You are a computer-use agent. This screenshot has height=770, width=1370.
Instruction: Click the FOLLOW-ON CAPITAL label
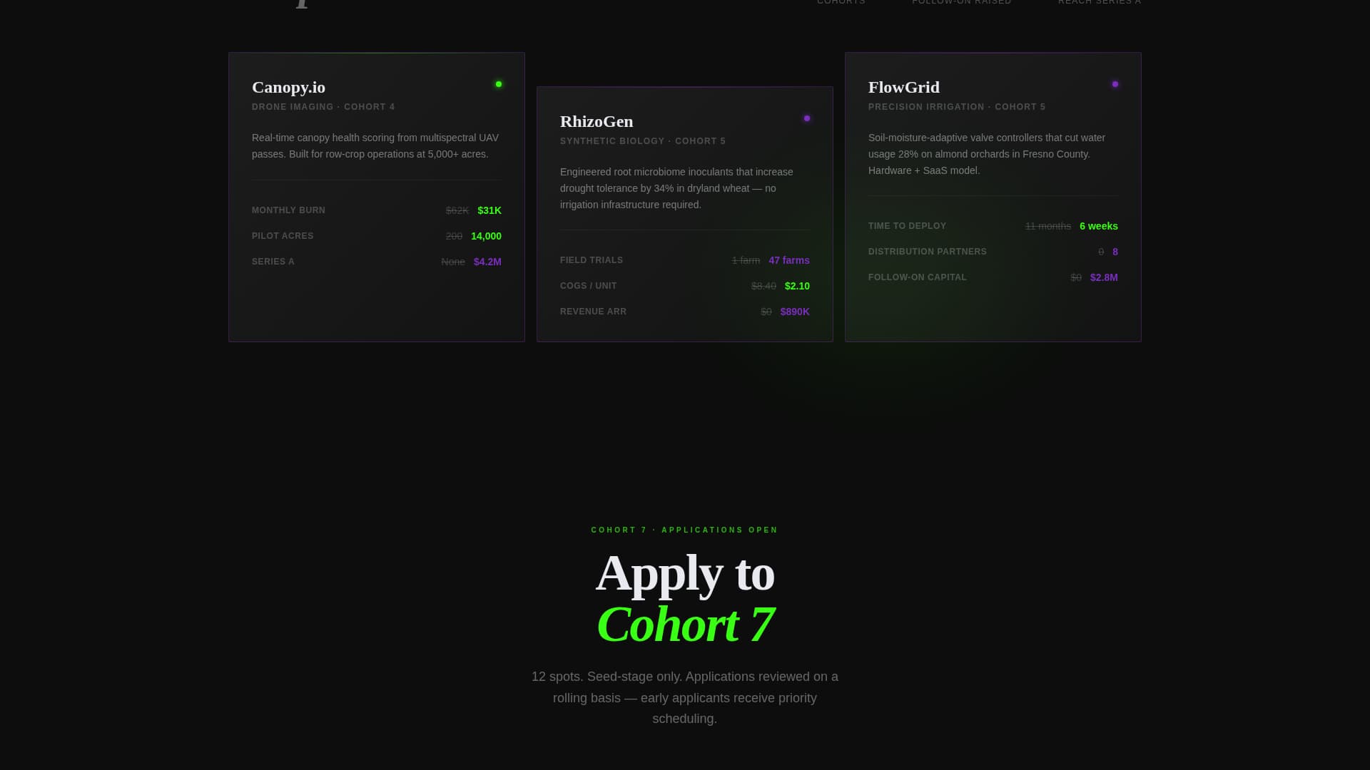[x=918, y=277]
